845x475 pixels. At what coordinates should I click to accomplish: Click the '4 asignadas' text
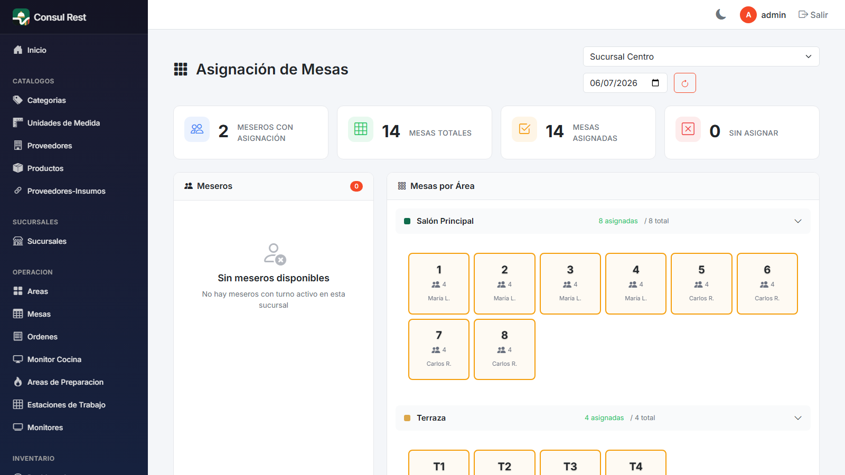(x=604, y=418)
